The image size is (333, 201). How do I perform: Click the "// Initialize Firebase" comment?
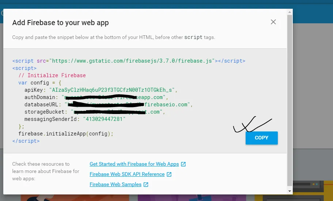(52, 75)
